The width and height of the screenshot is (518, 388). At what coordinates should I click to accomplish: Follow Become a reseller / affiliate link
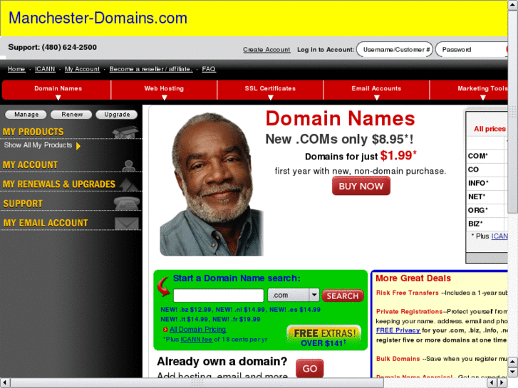pyautogui.click(x=151, y=69)
